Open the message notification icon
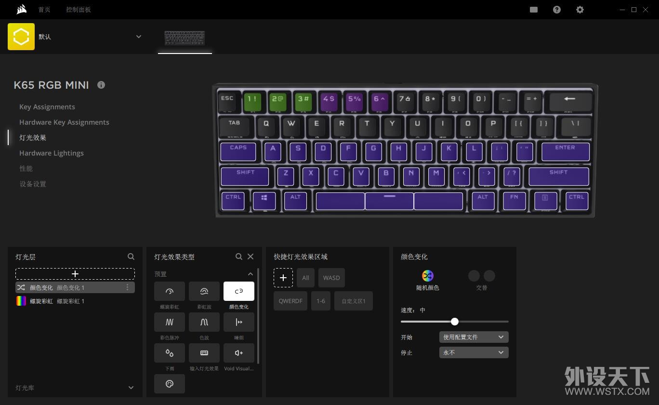This screenshot has width=659, height=405. tap(534, 9)
